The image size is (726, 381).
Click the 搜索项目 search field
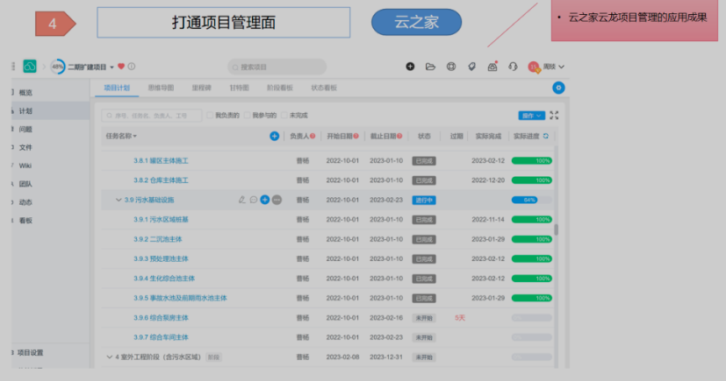point(277,67)
